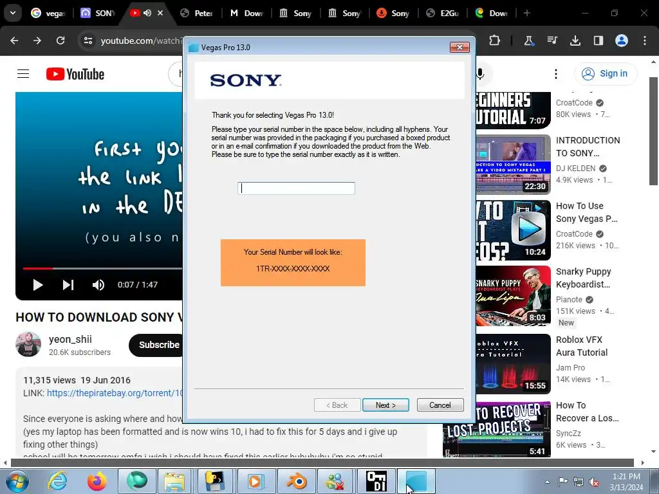Toggle Chrome side panel icon

[599, 41]
